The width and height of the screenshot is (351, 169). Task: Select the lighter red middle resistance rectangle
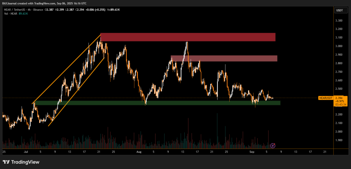pos(224,58)
